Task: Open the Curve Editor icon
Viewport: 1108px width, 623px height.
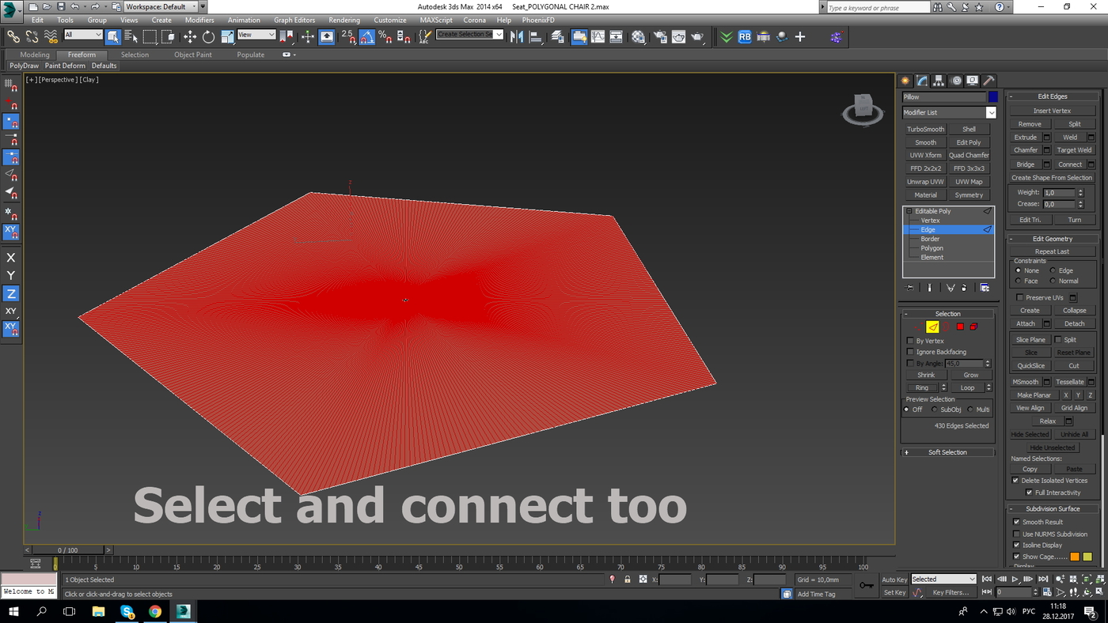Action: point(598,36)
